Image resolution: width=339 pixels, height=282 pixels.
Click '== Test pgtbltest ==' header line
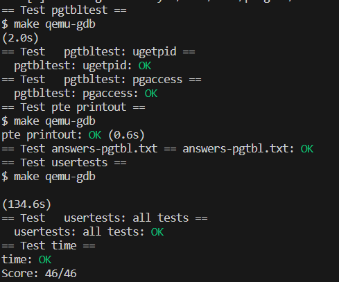pyautogui.click(x=64, y=10)
